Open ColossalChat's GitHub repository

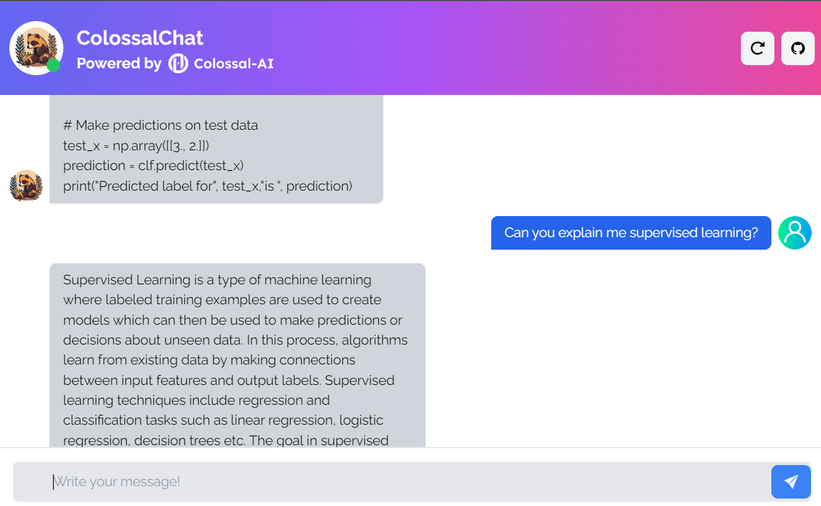797,48
